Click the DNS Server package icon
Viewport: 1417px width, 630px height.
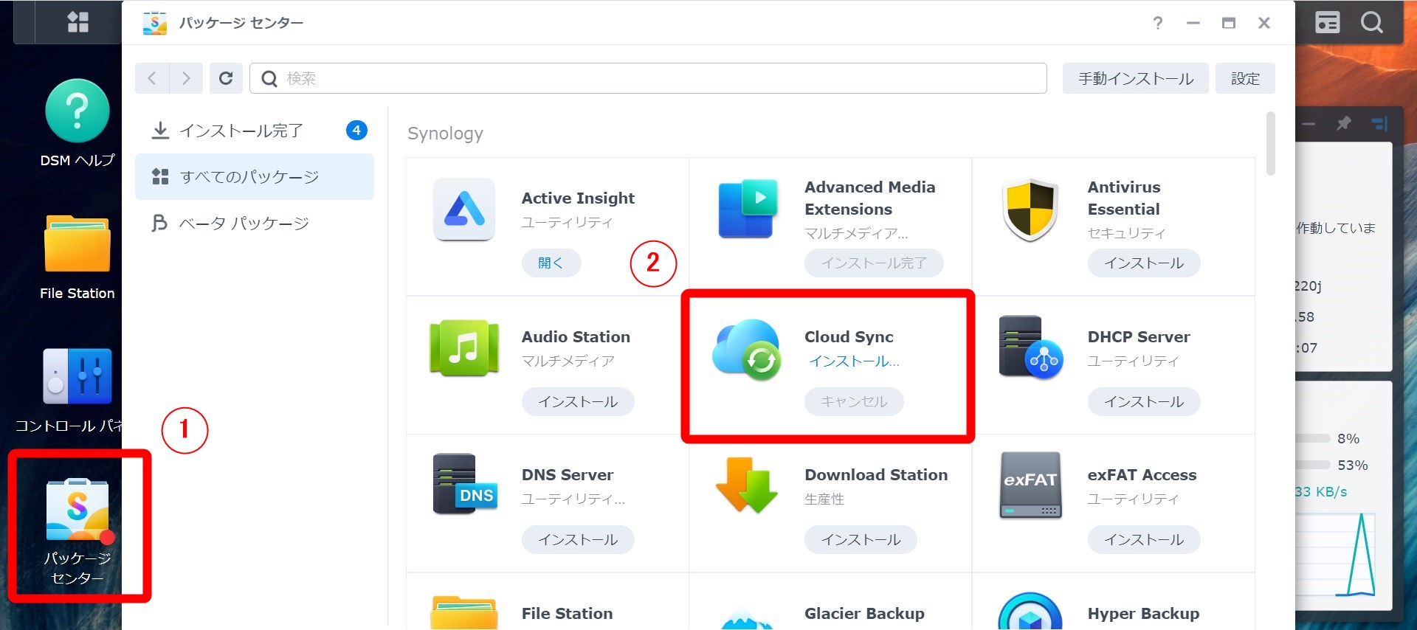click(x=464, y=485)
